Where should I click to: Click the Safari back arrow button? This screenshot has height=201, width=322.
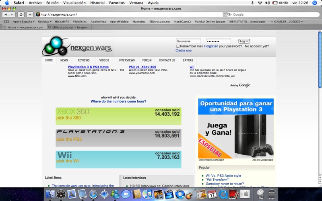(6, 14)
